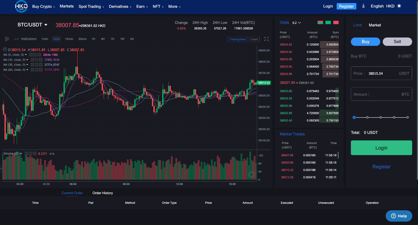Expand the Earn menu
This screenshot has height=225, width=418.
pos(142,6)
